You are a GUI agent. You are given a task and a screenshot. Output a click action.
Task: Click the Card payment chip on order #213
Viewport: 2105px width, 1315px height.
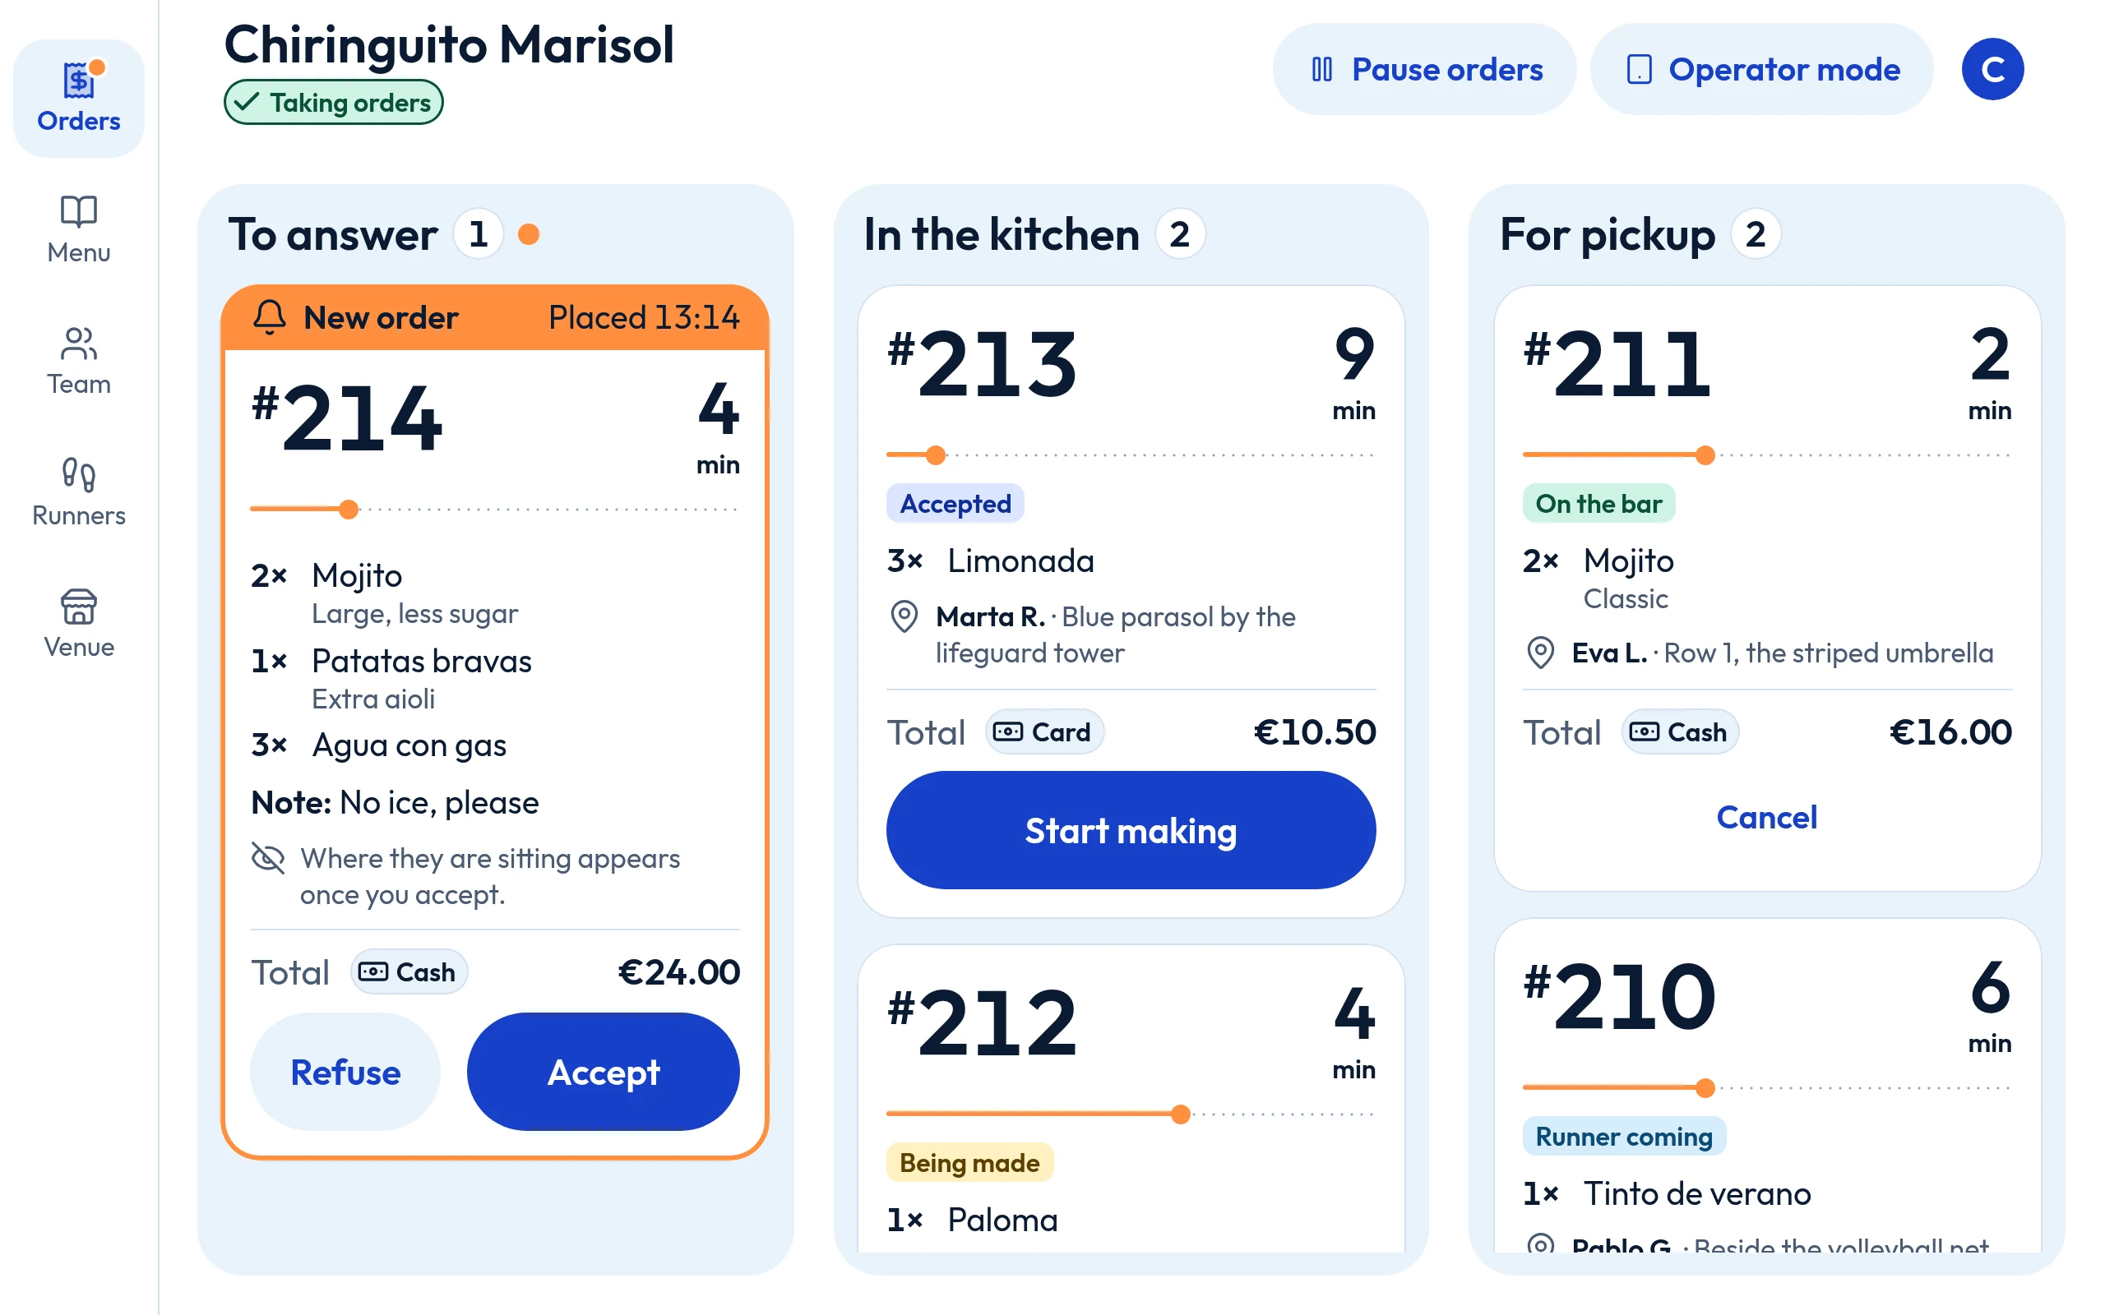1043,731
